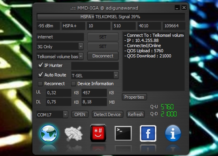Image resolution: width=218 pixels, height=156 pixels.
Task: Click the HSPA+ TELKOMSEL signal progress bar
Action: (x=111, y=17)
